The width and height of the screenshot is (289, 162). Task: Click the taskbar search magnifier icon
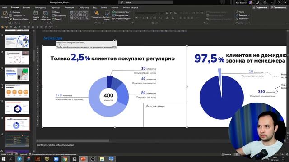(11, 159)
